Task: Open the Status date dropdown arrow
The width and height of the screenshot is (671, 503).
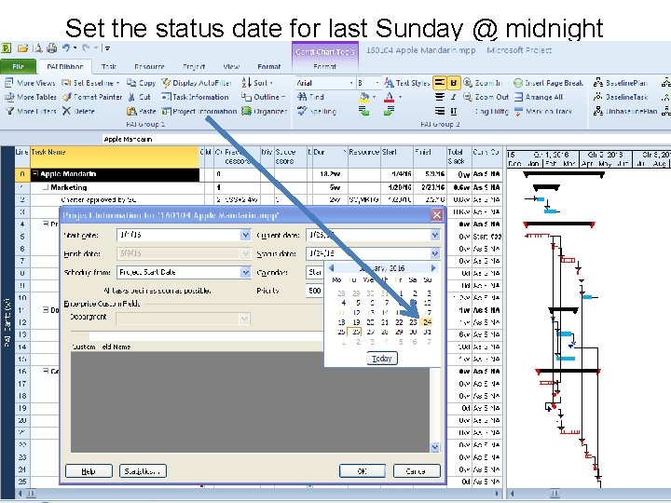Action: coord(435,253)
